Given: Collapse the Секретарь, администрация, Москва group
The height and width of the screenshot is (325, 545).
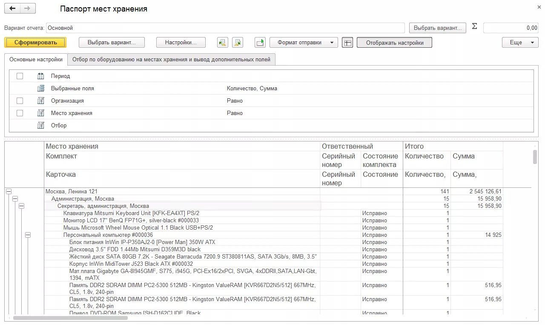Looking at the screenshot, I should point(22,206).
